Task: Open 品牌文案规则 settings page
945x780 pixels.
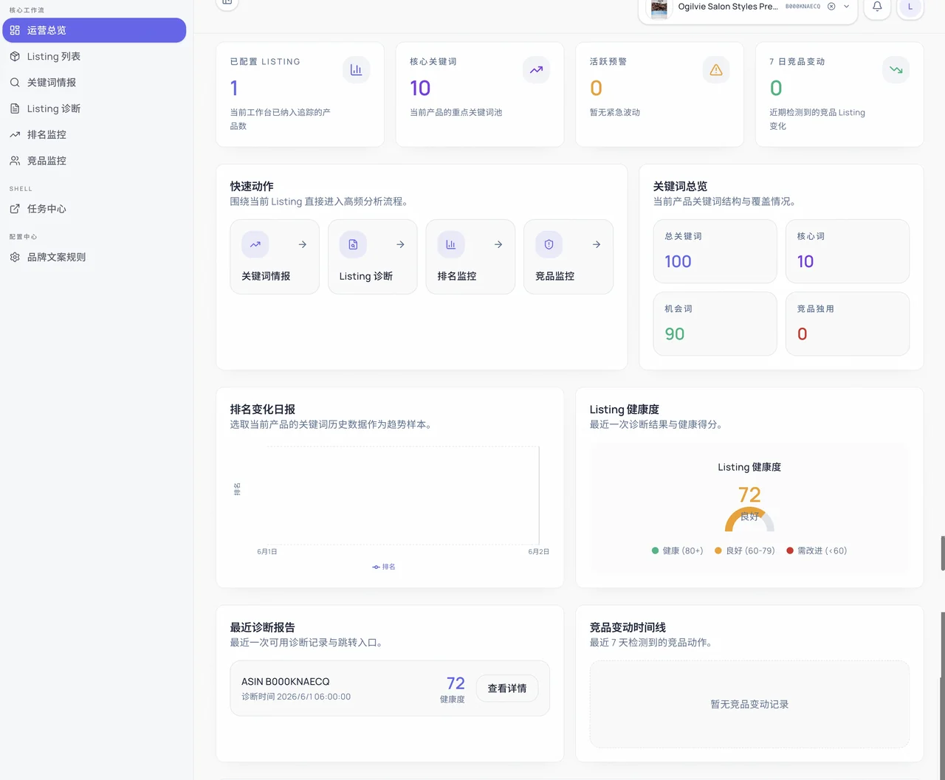Action: pyautogui.click(x=94, y=257)
